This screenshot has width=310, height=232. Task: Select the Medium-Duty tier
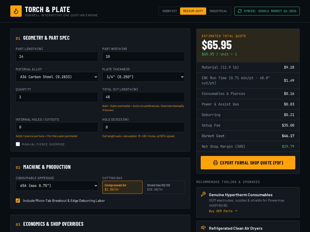coord(193,11)
